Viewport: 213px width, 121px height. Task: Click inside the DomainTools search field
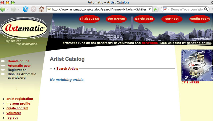187,9
